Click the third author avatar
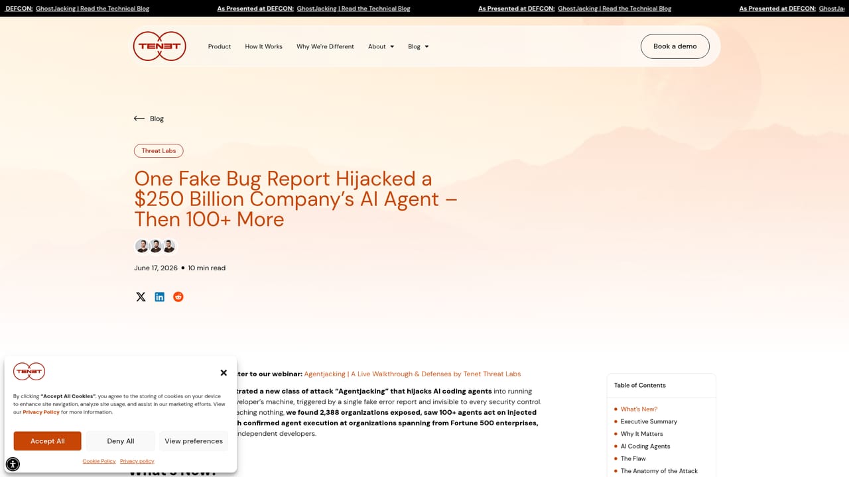The width and height of the screenshot is (849, 477). tap(169, 246)
